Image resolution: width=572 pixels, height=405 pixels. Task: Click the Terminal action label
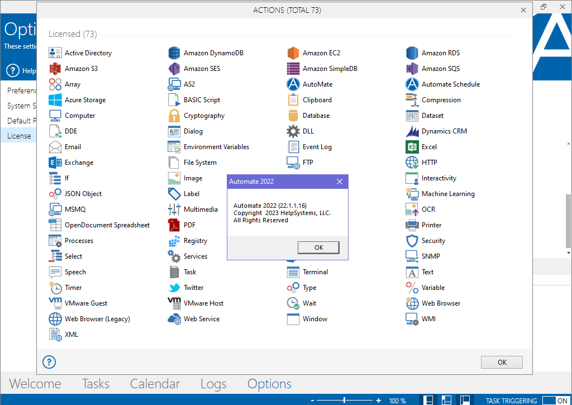point(315,272)
